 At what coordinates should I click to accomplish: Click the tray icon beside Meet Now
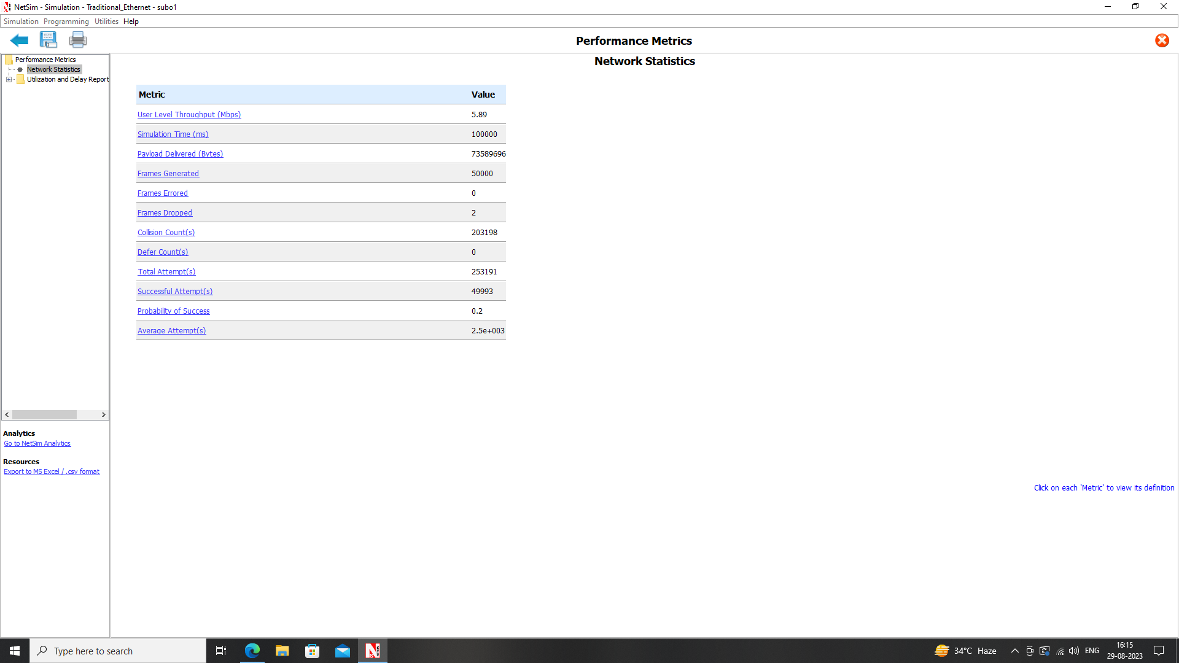[1045, 651]
